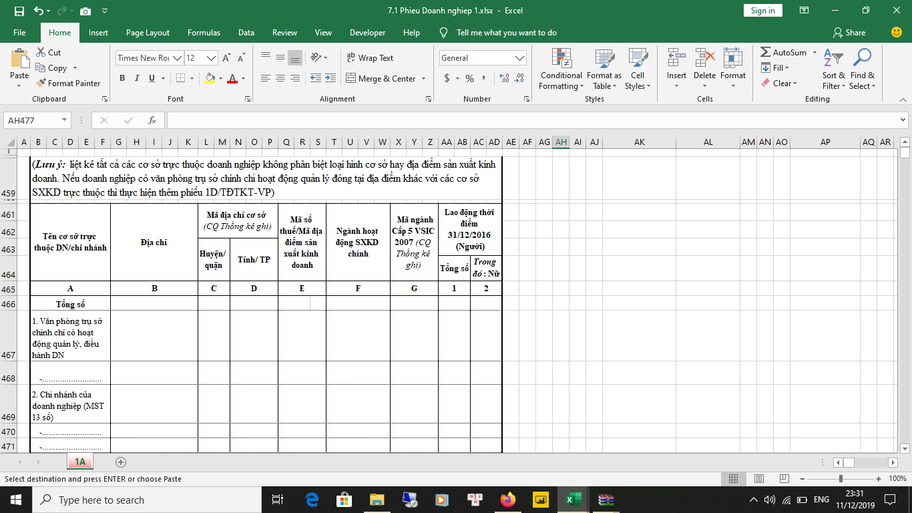This screenshot has width=912, height=513.
Task: Click the zoom slider in status bar
Action: [840, 478]
